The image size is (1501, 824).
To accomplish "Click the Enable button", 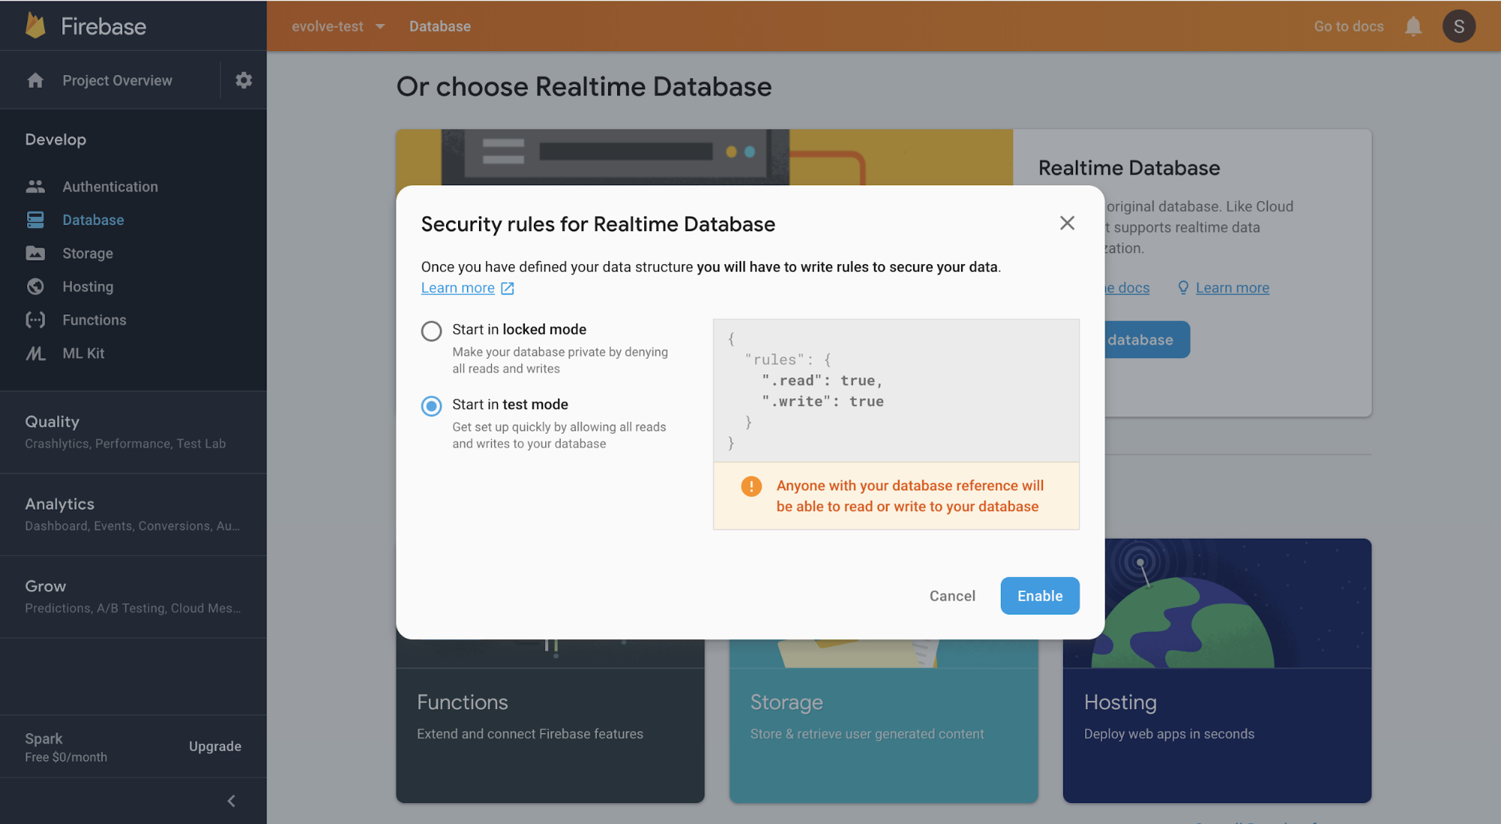I will tap(1040, 595).
